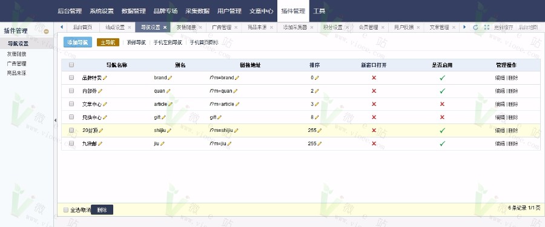Click 删除 for the 九块邮 row
The height and width of the screenshot is (227, 545).
pyautogui.click(x=513, y=143)
